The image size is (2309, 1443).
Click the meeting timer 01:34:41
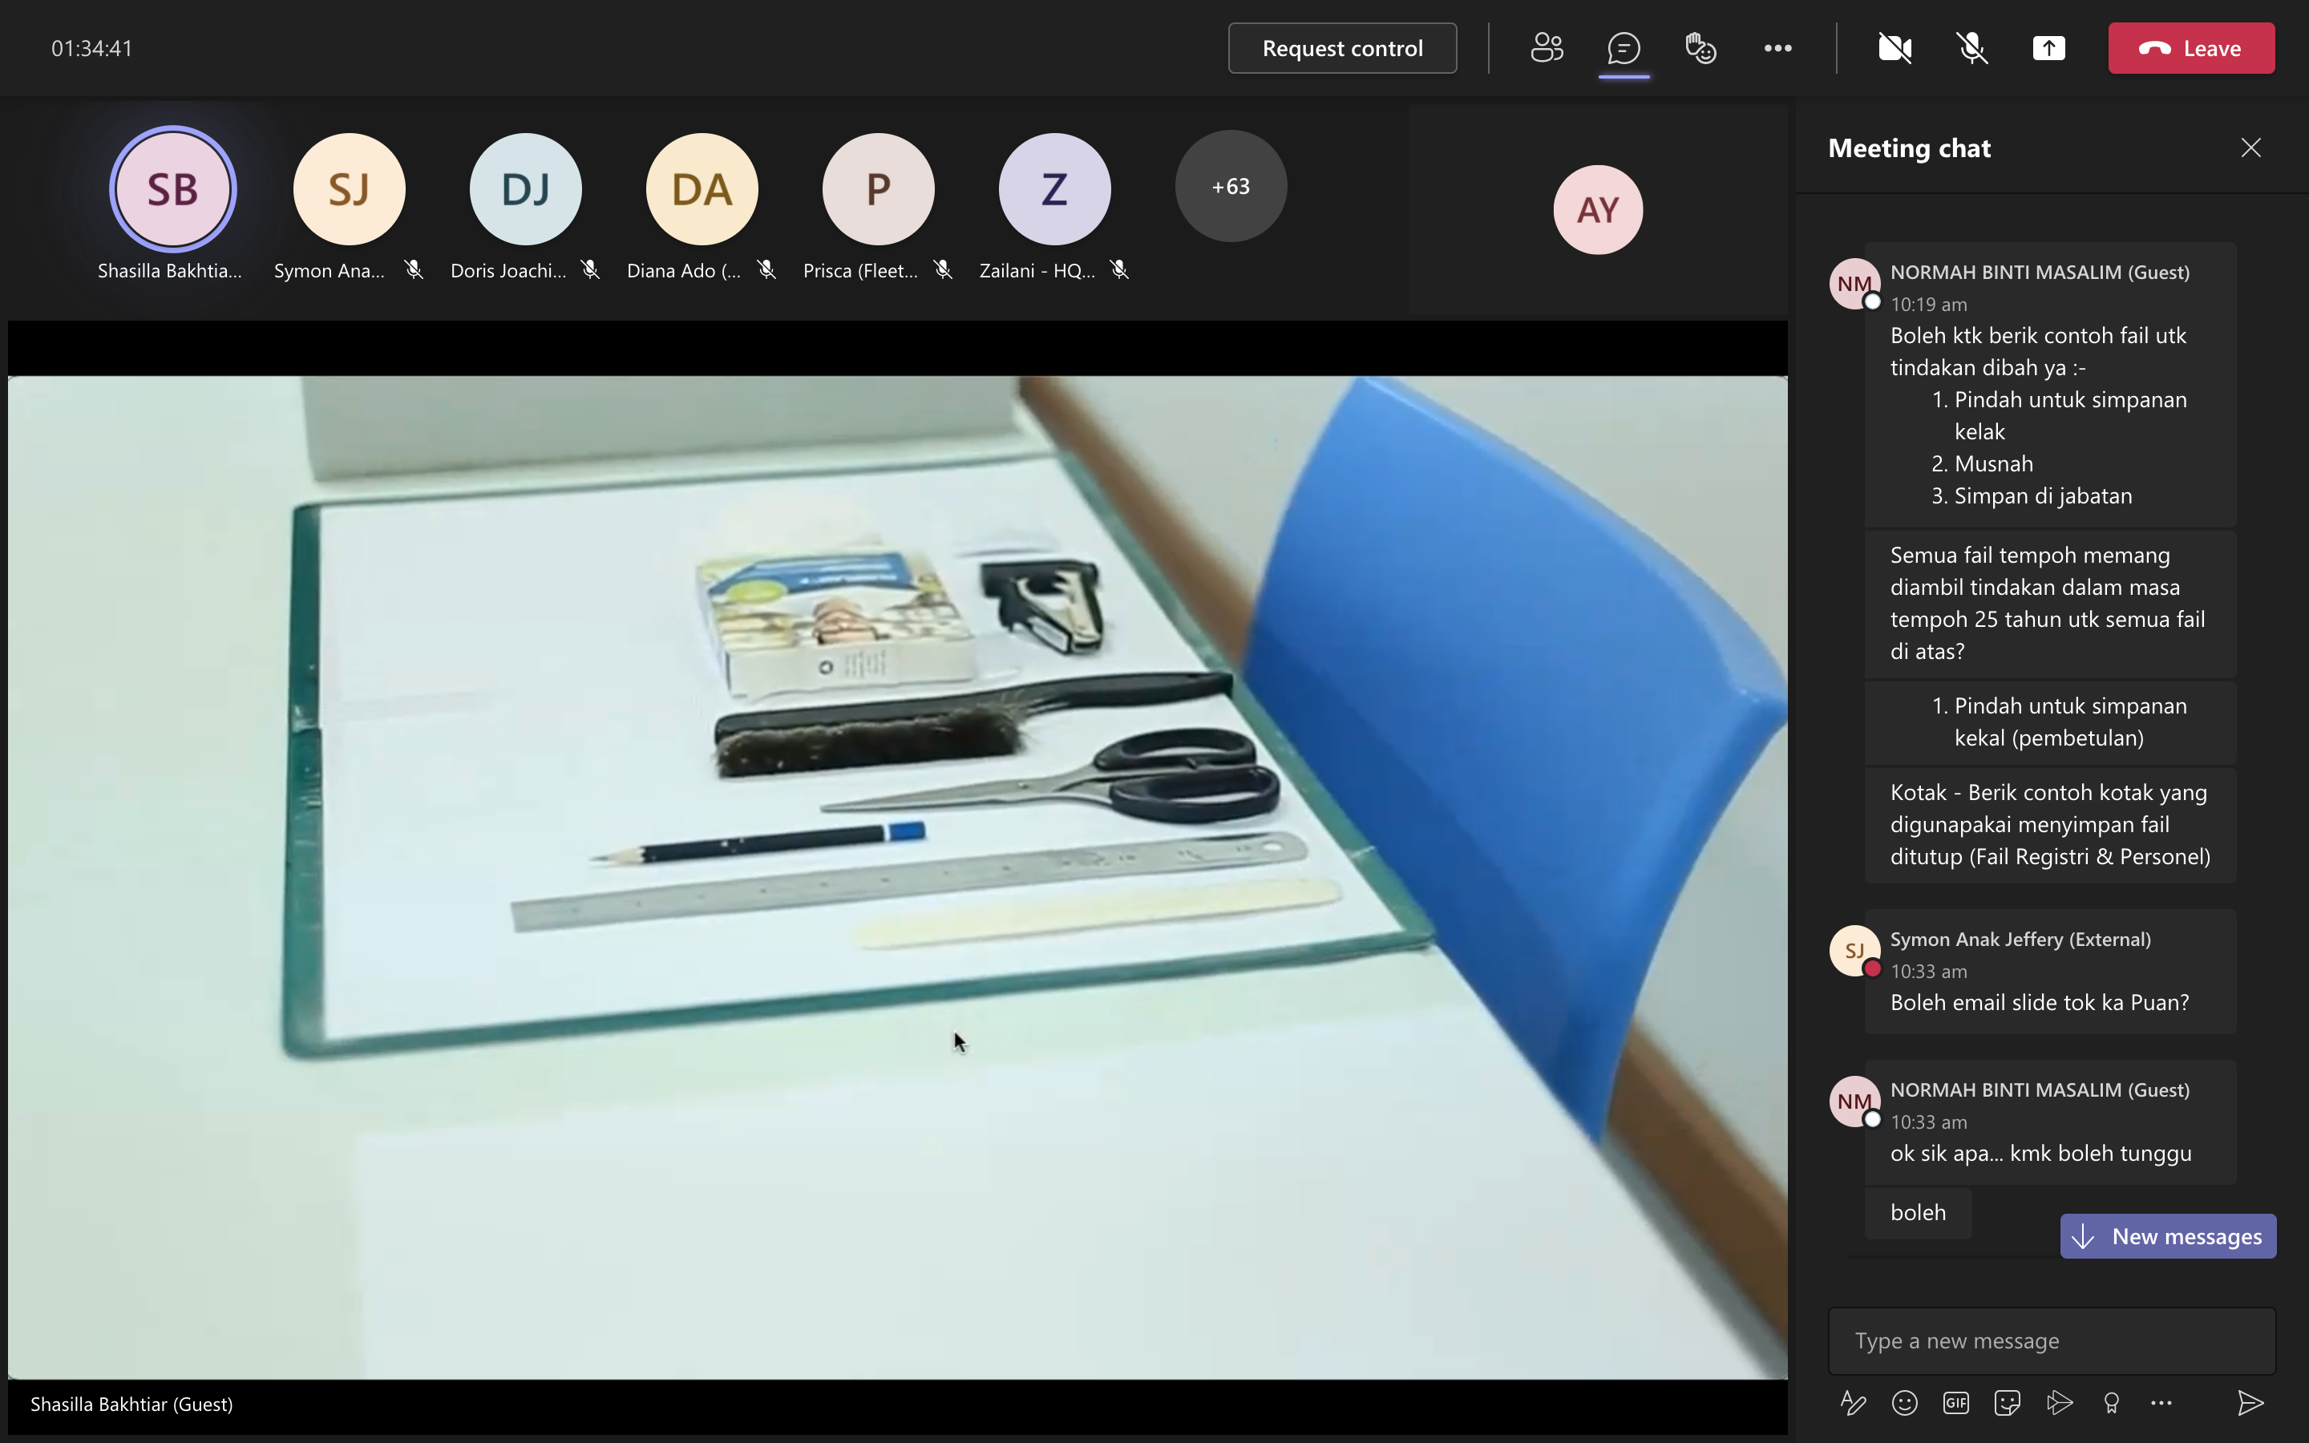91,49
